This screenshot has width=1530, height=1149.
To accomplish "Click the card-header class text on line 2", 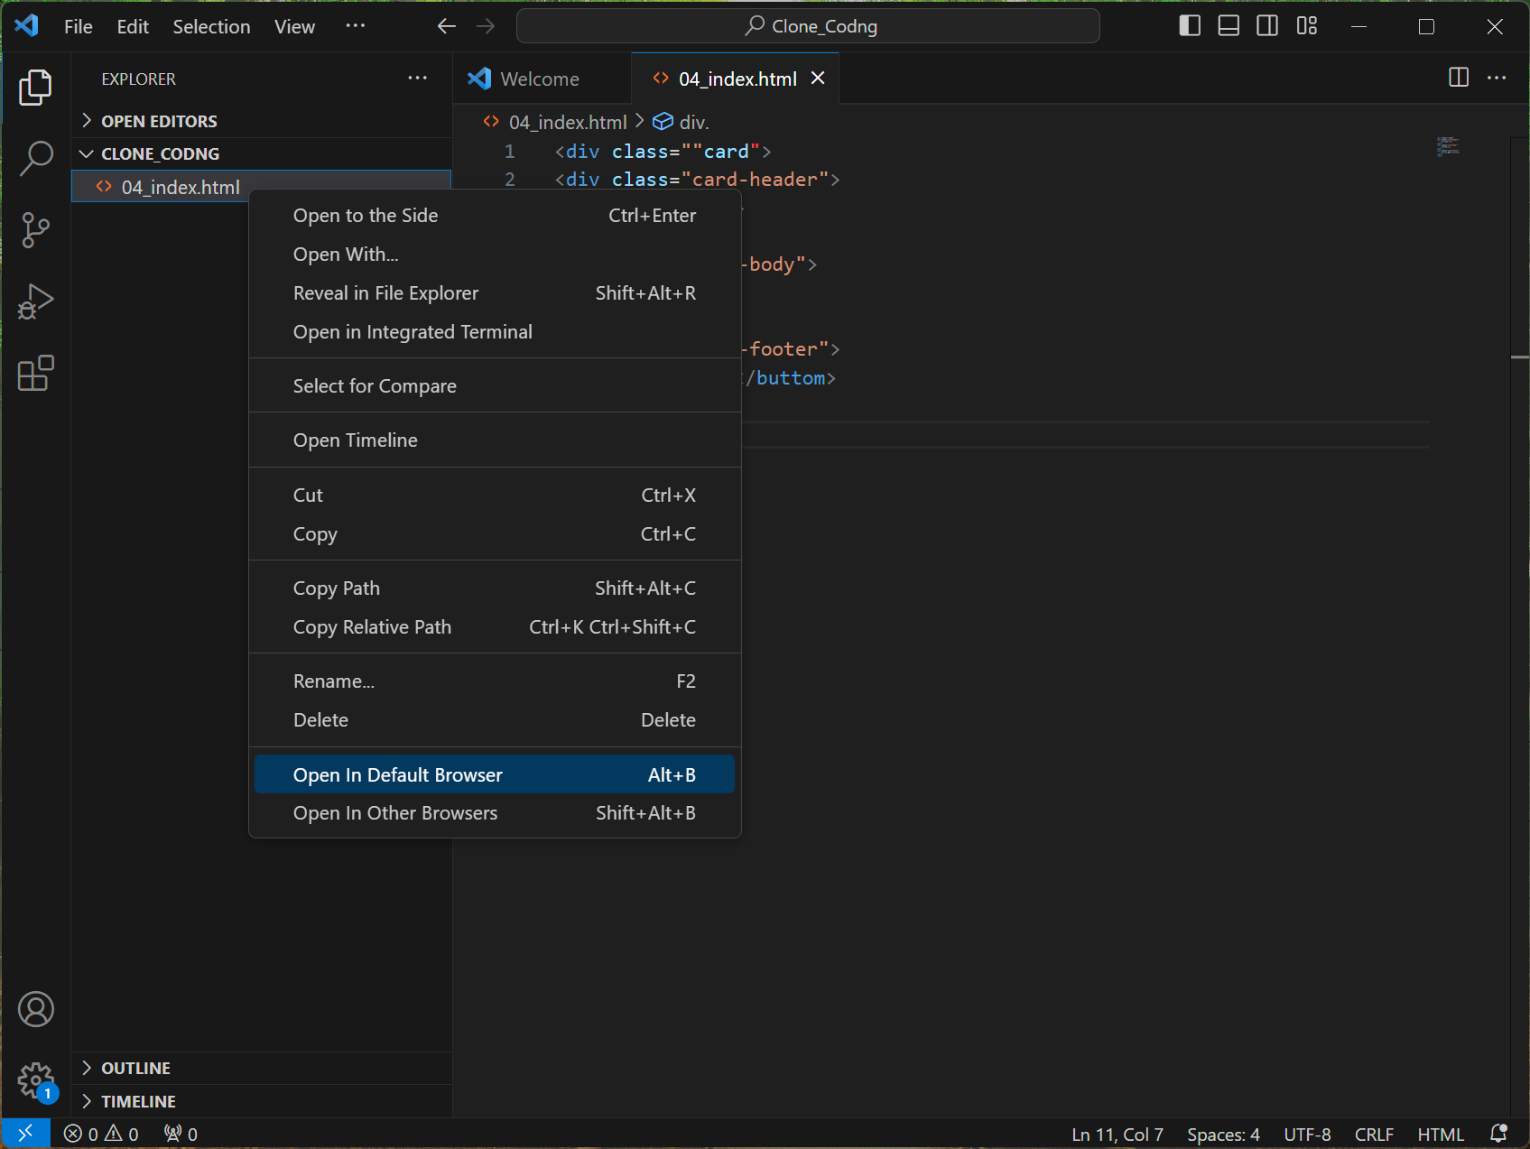I will [754, 179].
